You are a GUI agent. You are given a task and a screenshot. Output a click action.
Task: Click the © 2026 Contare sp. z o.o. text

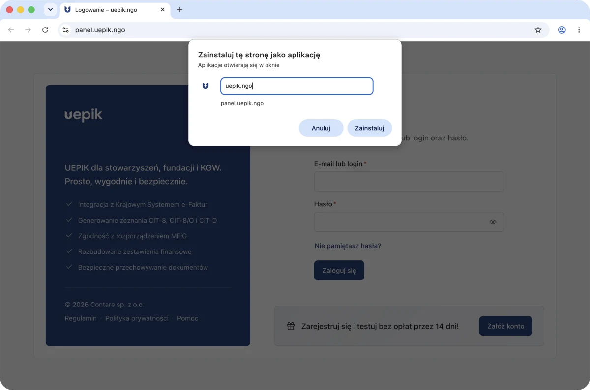104,305
